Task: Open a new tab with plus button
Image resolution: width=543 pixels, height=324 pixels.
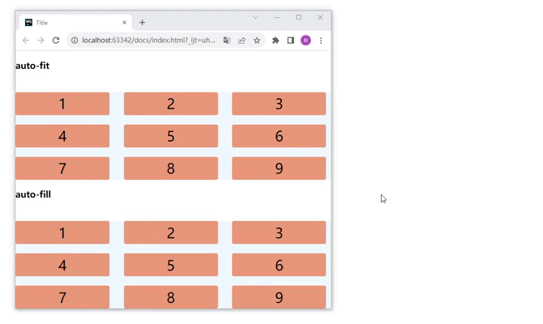Action: [142, 23]
